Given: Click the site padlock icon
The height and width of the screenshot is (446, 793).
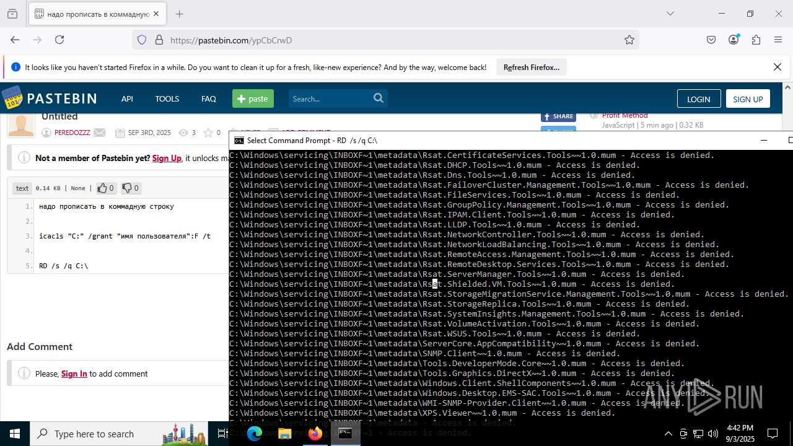Looking at the screenshot, I should [159, 40].
